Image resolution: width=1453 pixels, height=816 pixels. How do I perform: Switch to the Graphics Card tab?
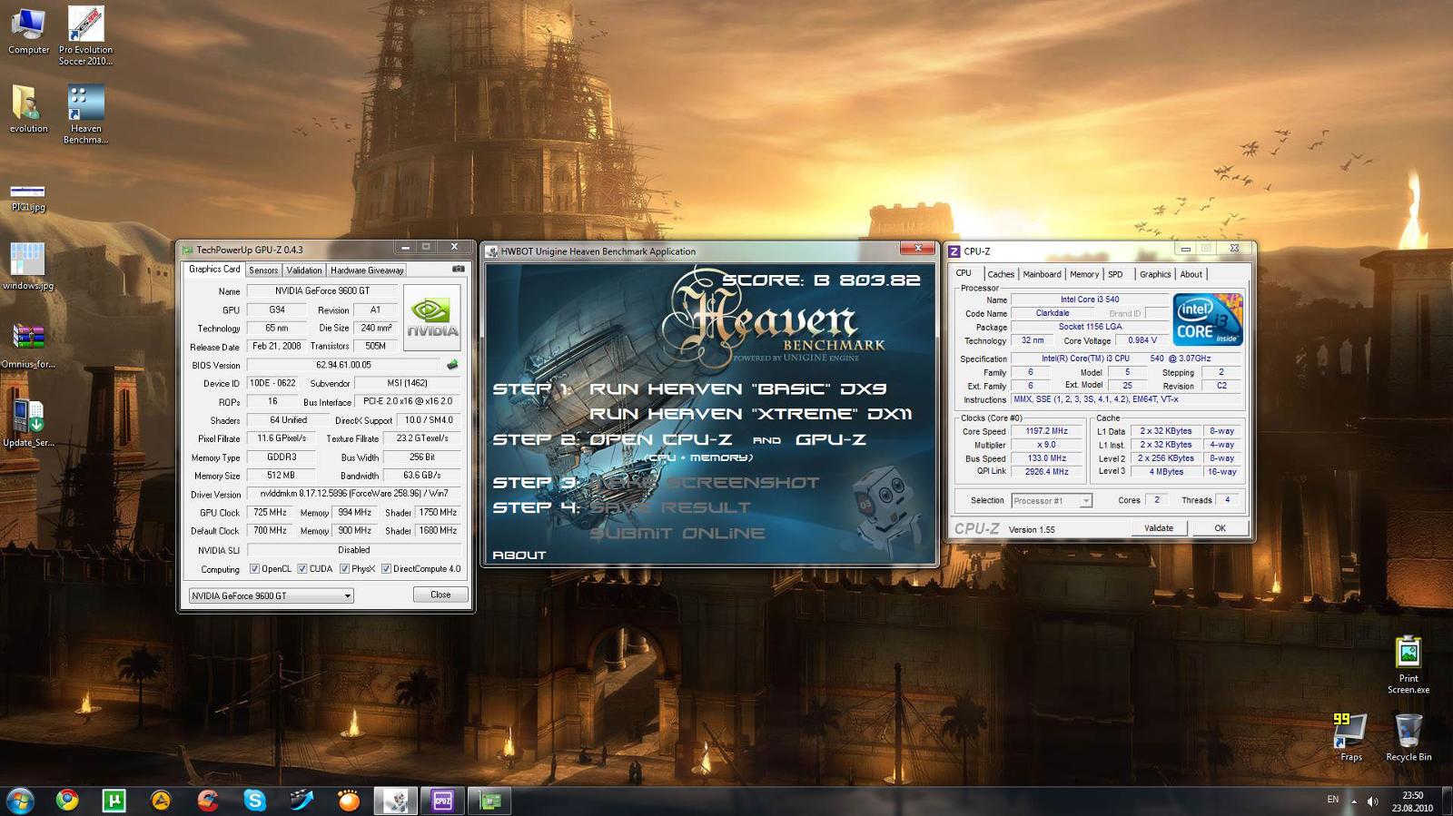click(214, 269)
